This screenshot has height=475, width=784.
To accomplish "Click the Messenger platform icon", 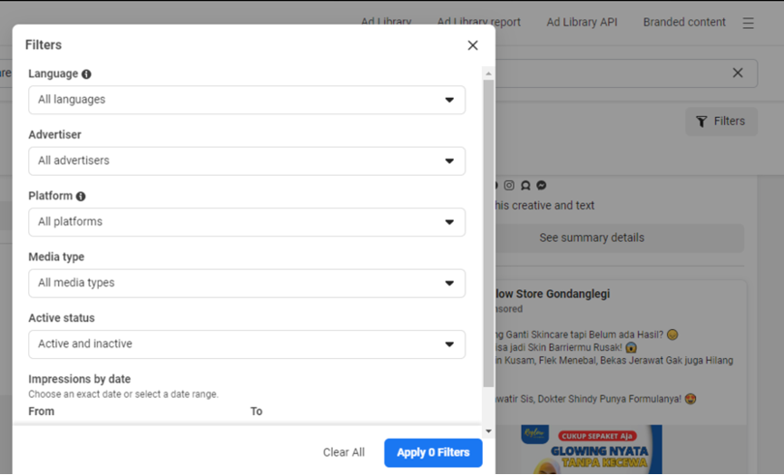I will [541, 185].
